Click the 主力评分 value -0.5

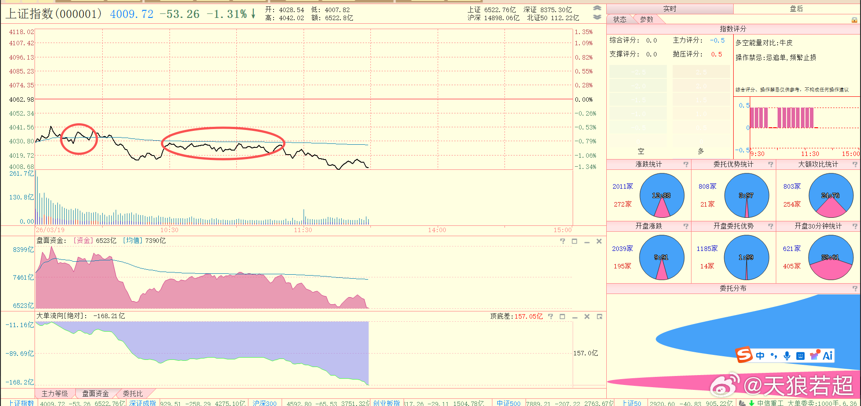coord(717,40)
